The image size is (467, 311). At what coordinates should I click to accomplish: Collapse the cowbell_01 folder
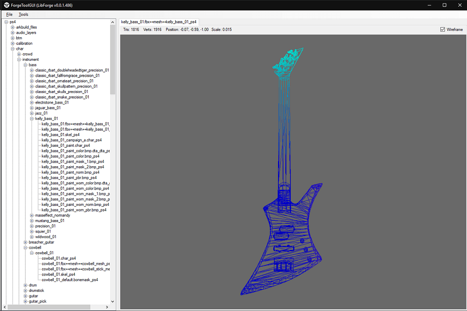click(32, 253)
